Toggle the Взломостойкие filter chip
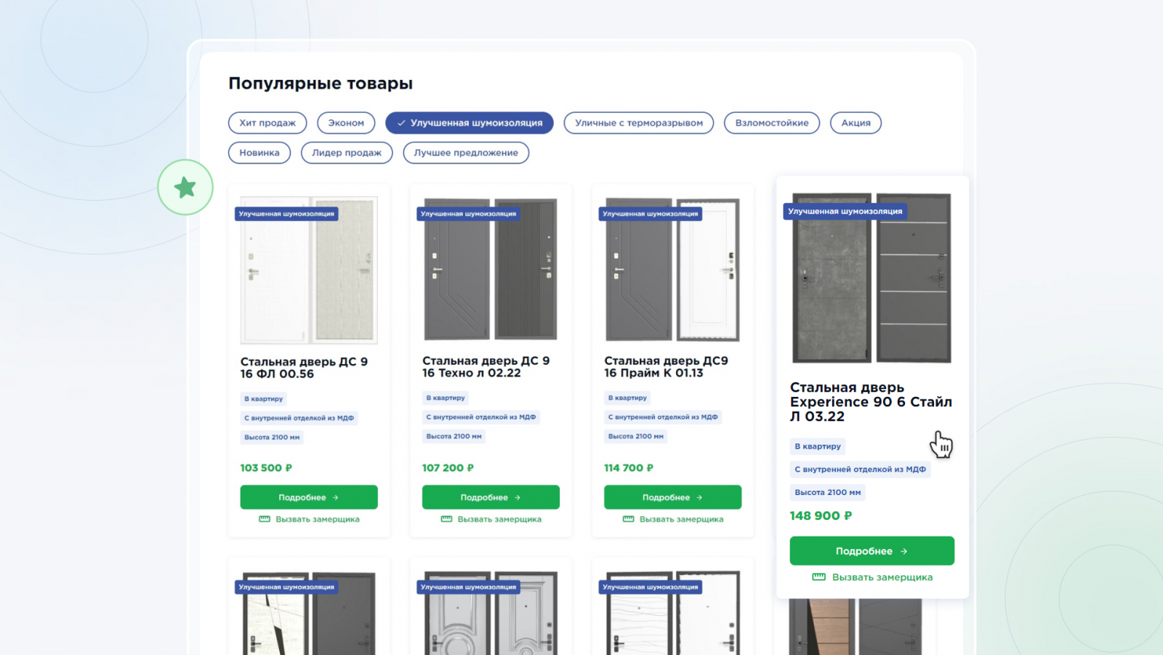The height and width of the screenshot is (655, 1163). pyautogui.click(x=772, y=123)
